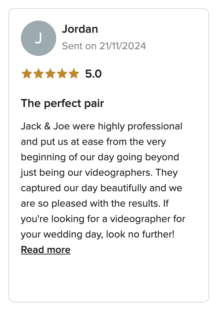Viewport: 219px width, 314px height.
Task: Click the word videographers. in the review
Action: (119, 173)
